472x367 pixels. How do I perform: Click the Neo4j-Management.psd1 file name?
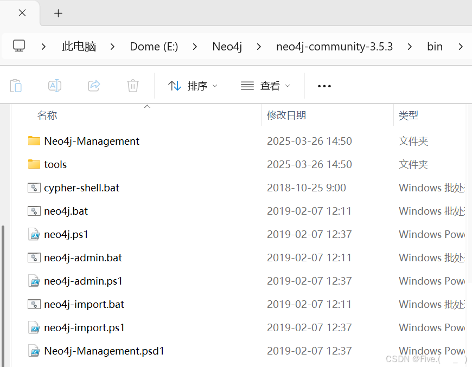coord(104,351)
